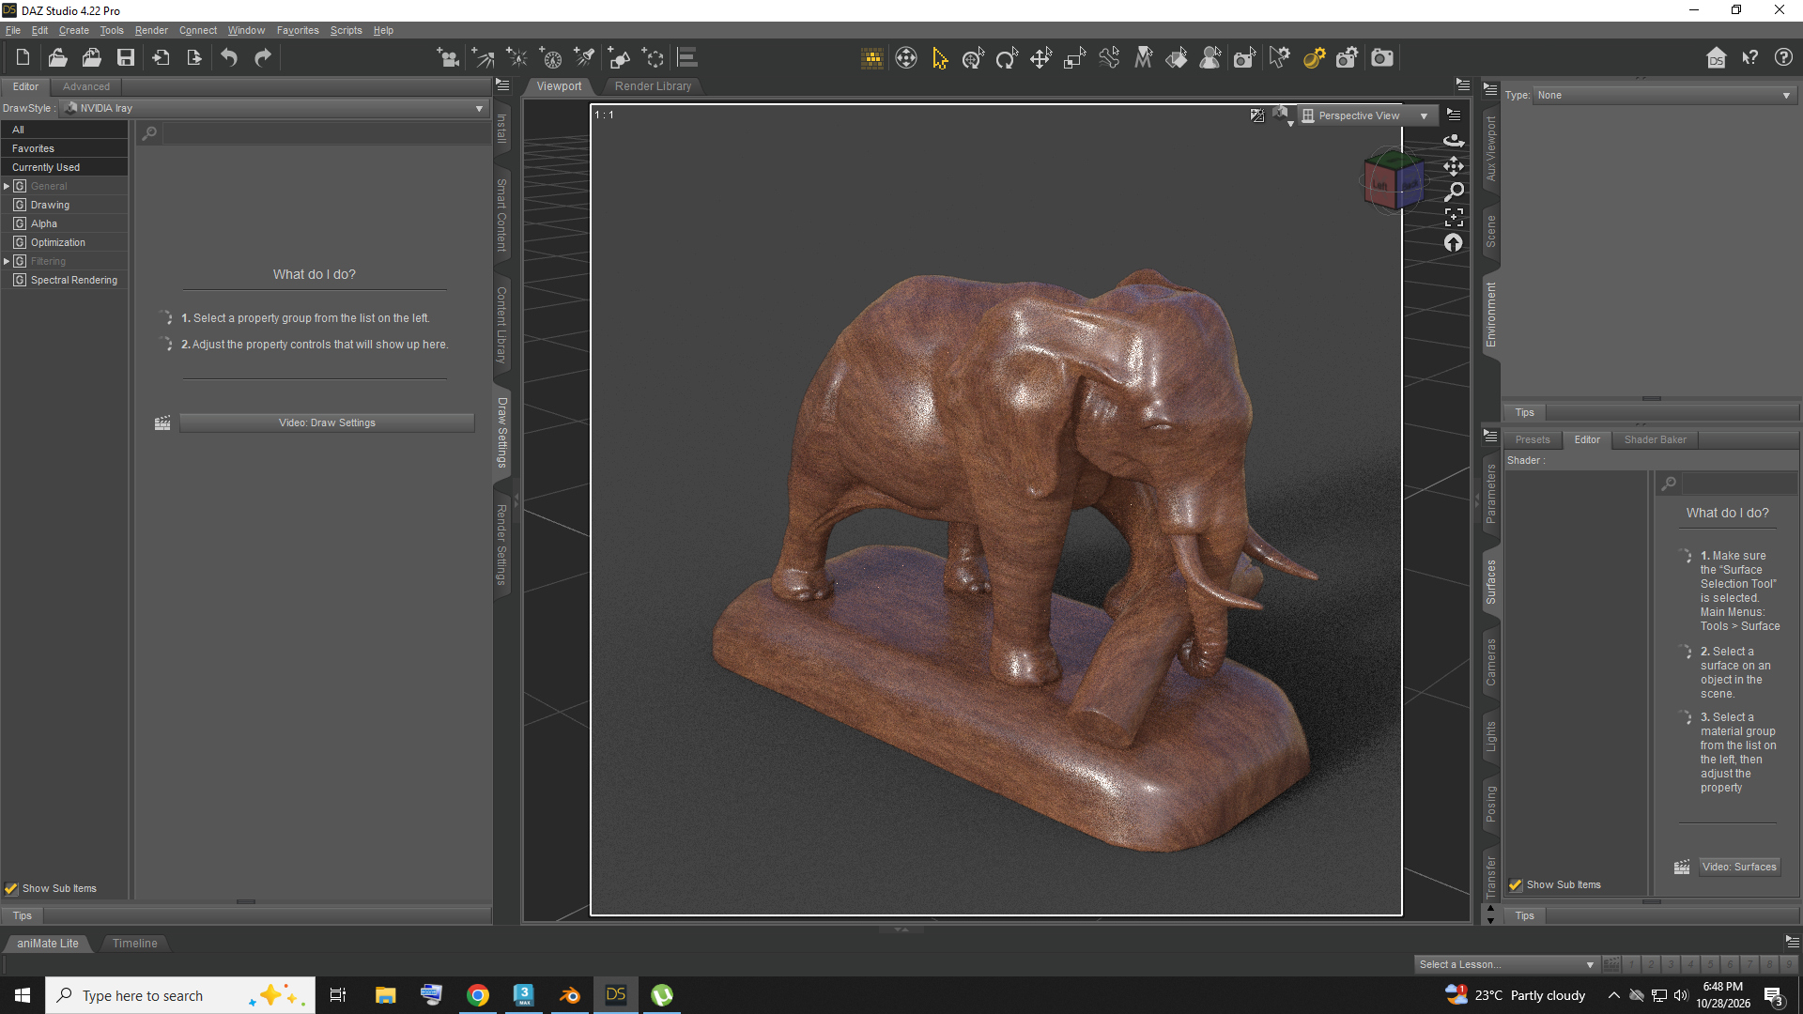Select the Spectral Rendering property group
1803x1014 pixels.
(74, 280)
